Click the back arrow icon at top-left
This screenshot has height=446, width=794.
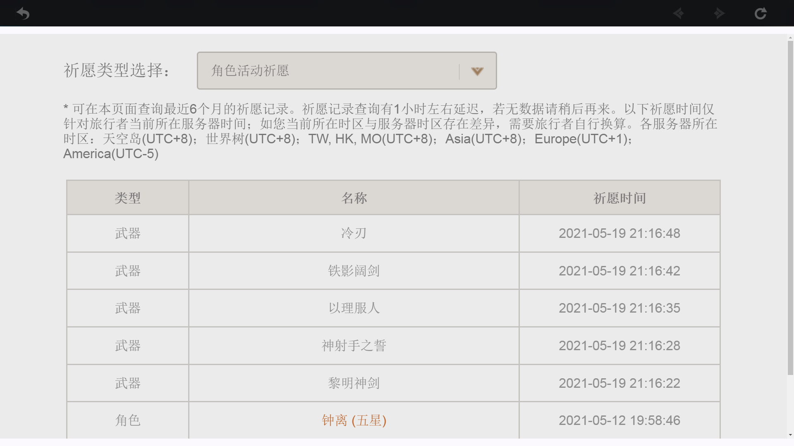click(x=23, y=14)
